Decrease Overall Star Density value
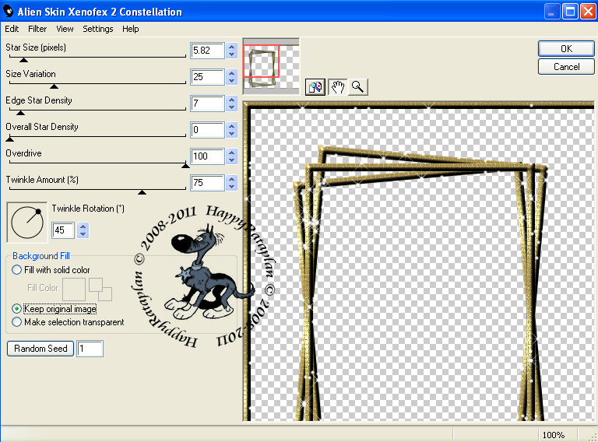This screenshot has height=442, width=598. click(231, 133)
